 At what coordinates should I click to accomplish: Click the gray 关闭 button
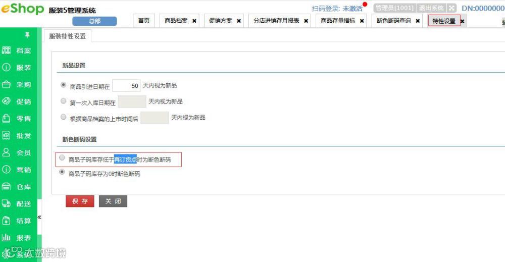(113, 201)
